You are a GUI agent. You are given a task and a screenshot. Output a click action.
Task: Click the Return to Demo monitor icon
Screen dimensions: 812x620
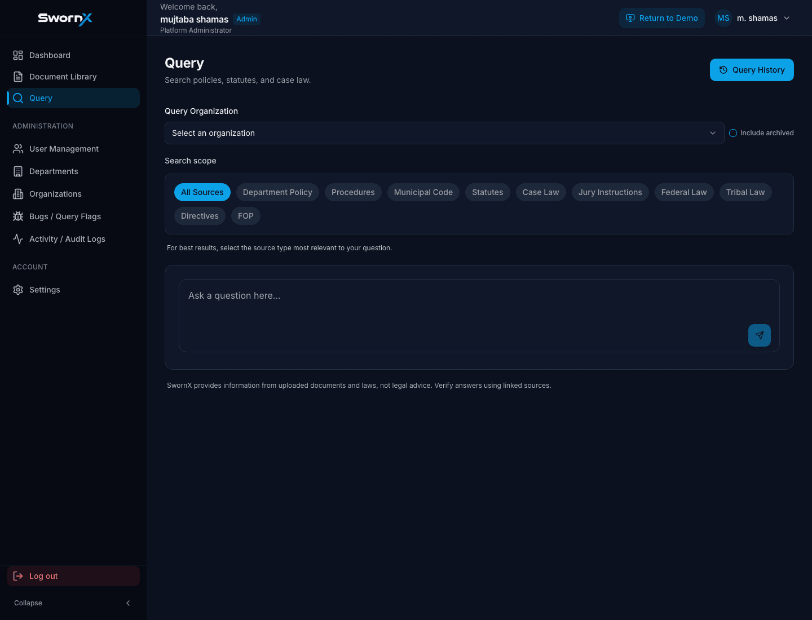tap(630, 18)
